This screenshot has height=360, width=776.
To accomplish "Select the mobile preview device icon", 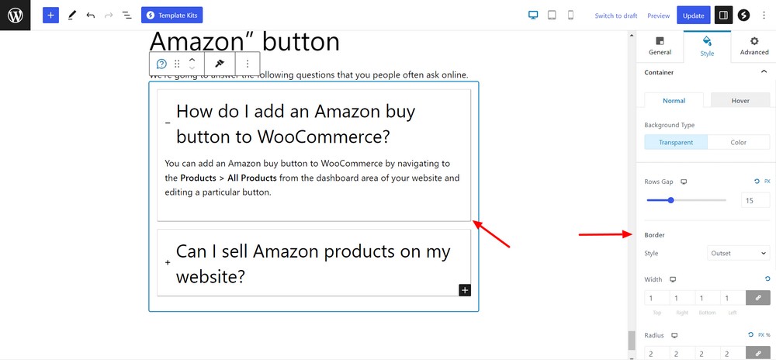I will (x=570, y=15).
